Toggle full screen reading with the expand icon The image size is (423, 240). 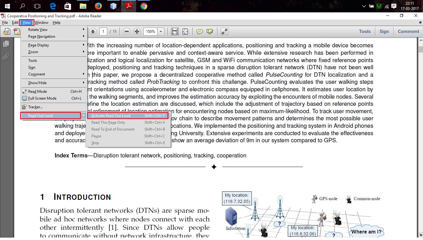coord(224,31)
